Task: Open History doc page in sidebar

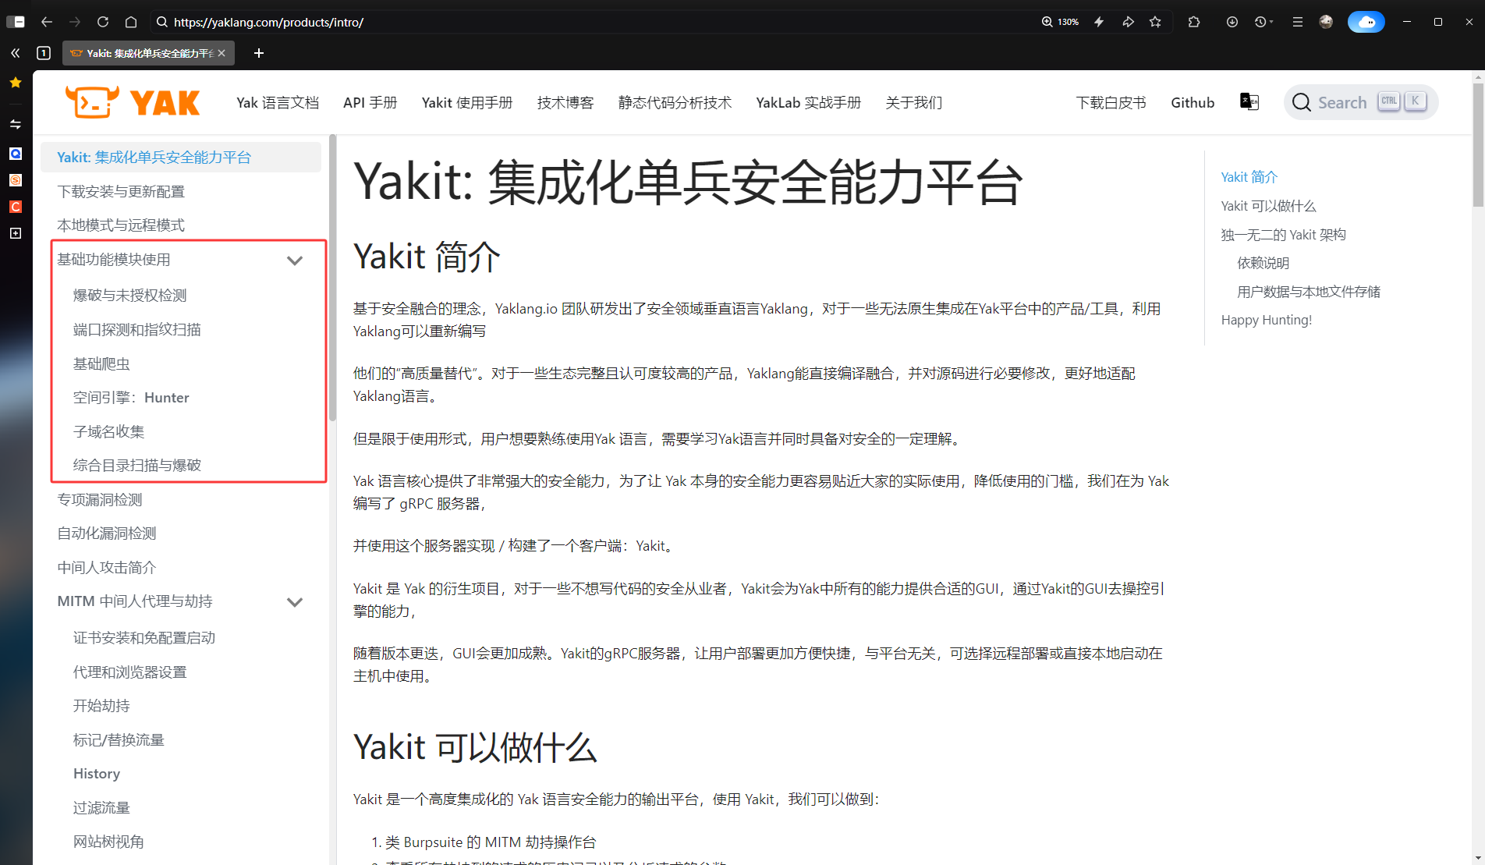Action: pyautogui.click(x=97, y=773)
